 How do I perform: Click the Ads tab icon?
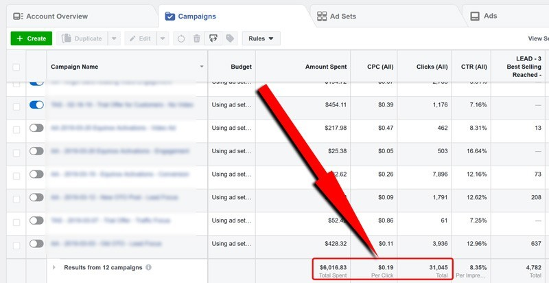[474, 16]
